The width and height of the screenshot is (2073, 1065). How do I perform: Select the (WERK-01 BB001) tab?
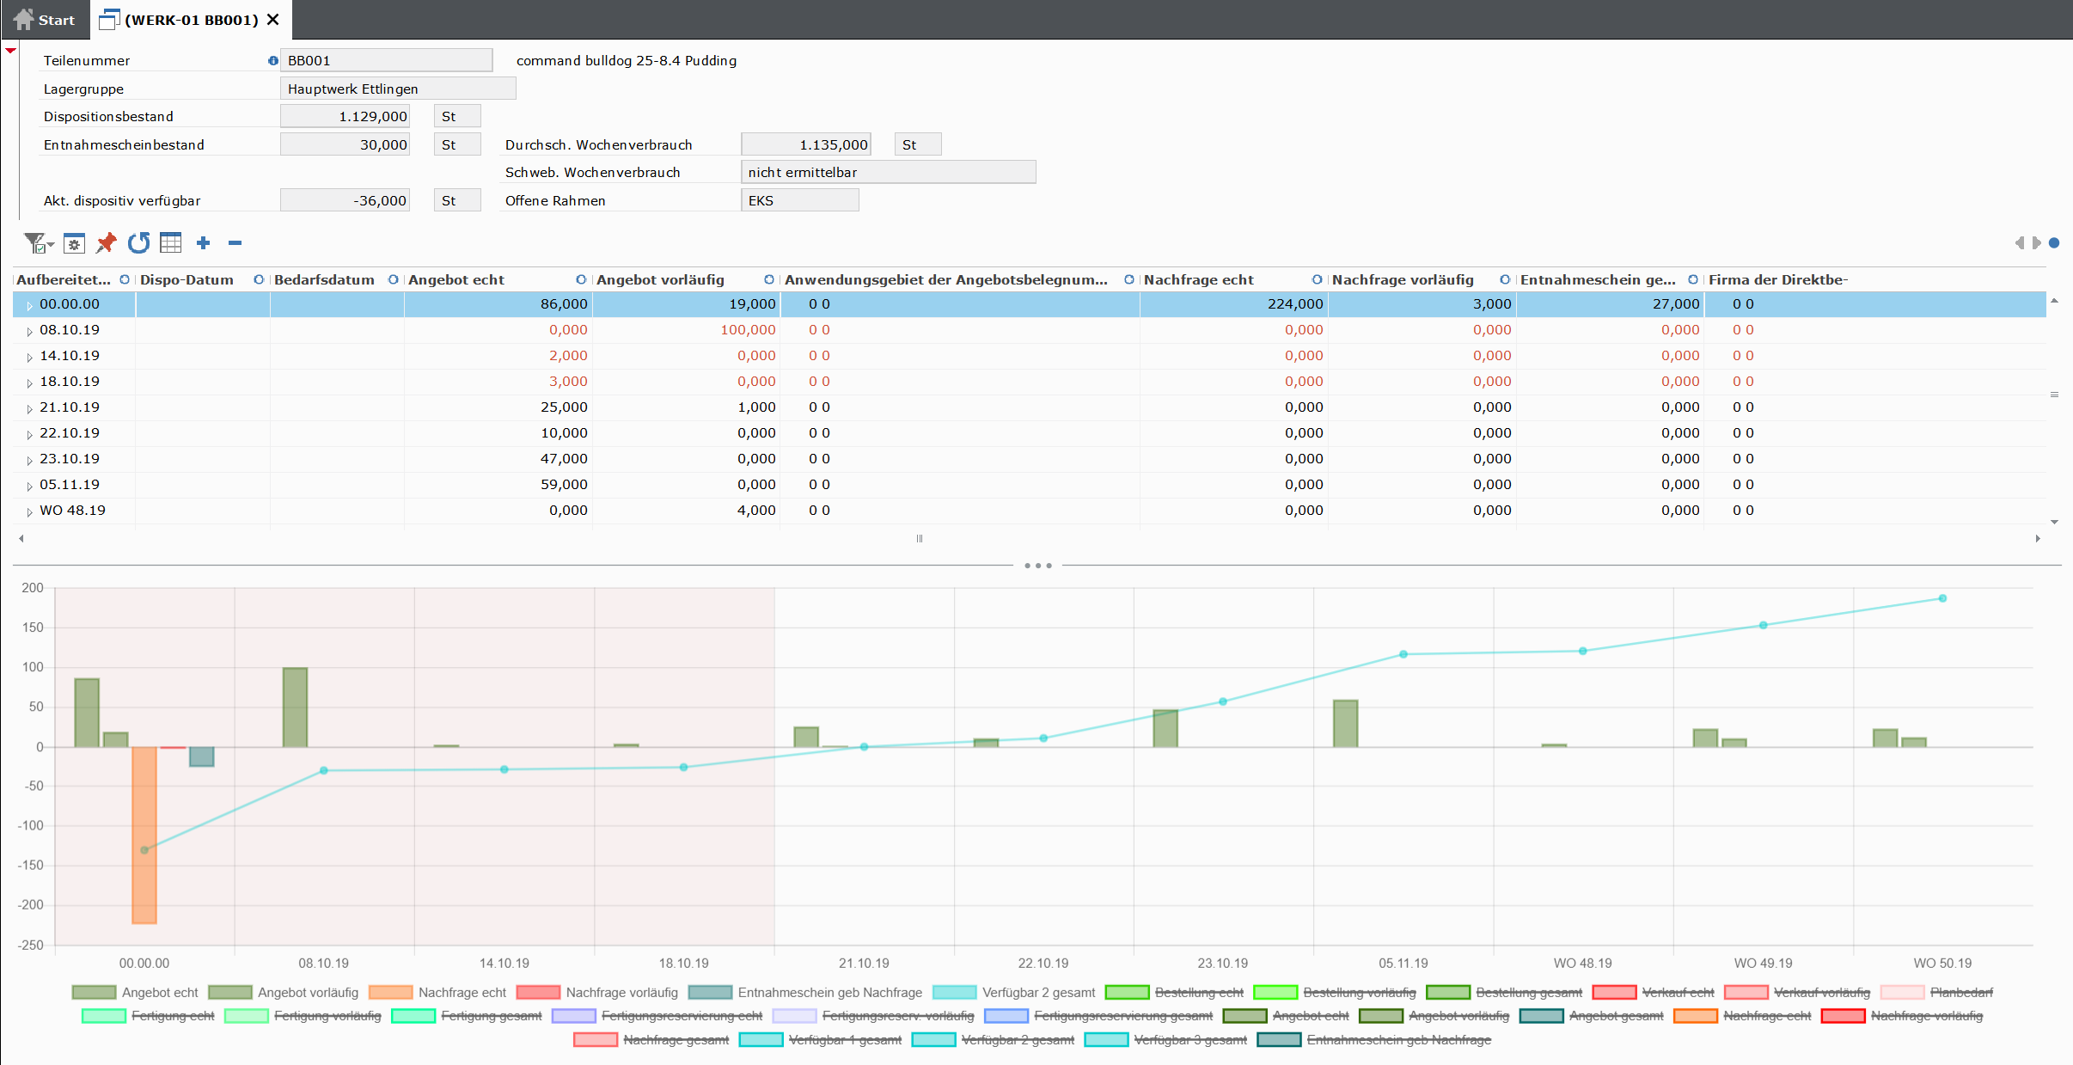tap(191, 20)
